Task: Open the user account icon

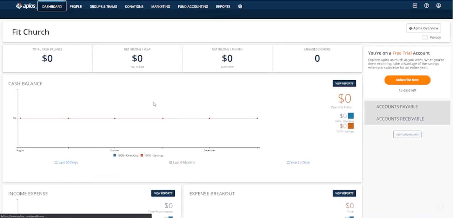Action: pos(438,5)
